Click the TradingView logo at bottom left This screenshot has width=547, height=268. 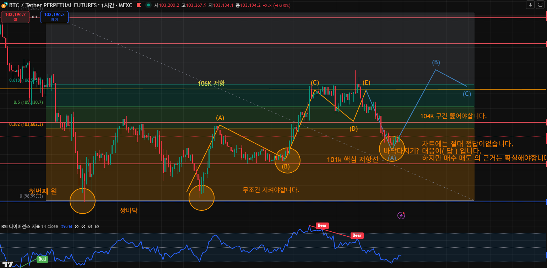(7, 264)
